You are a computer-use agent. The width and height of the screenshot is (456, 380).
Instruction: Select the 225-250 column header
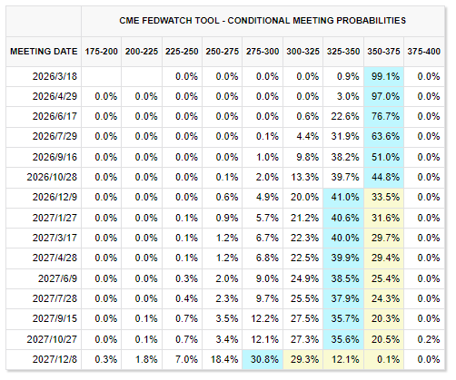pos(182,52)
